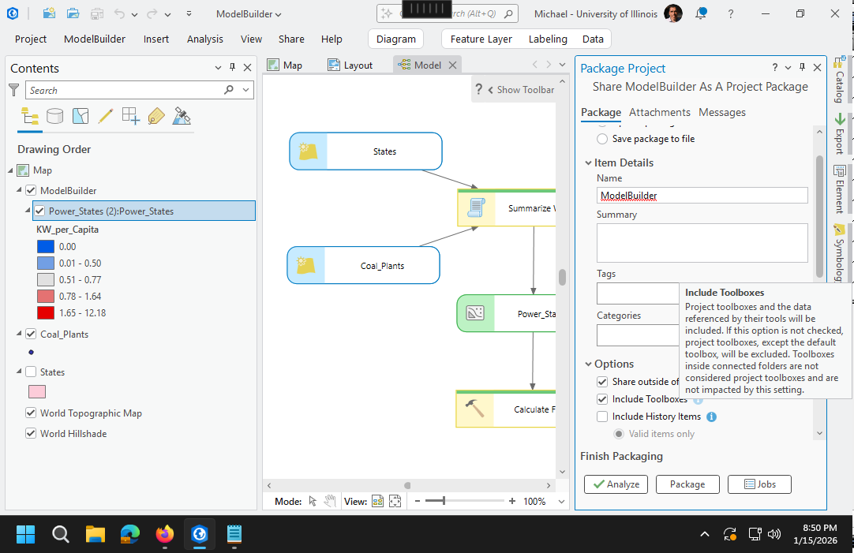
Task: Switch to the Messages tab in Package Project
Action: pyautogui.click(x=721, y=112)
